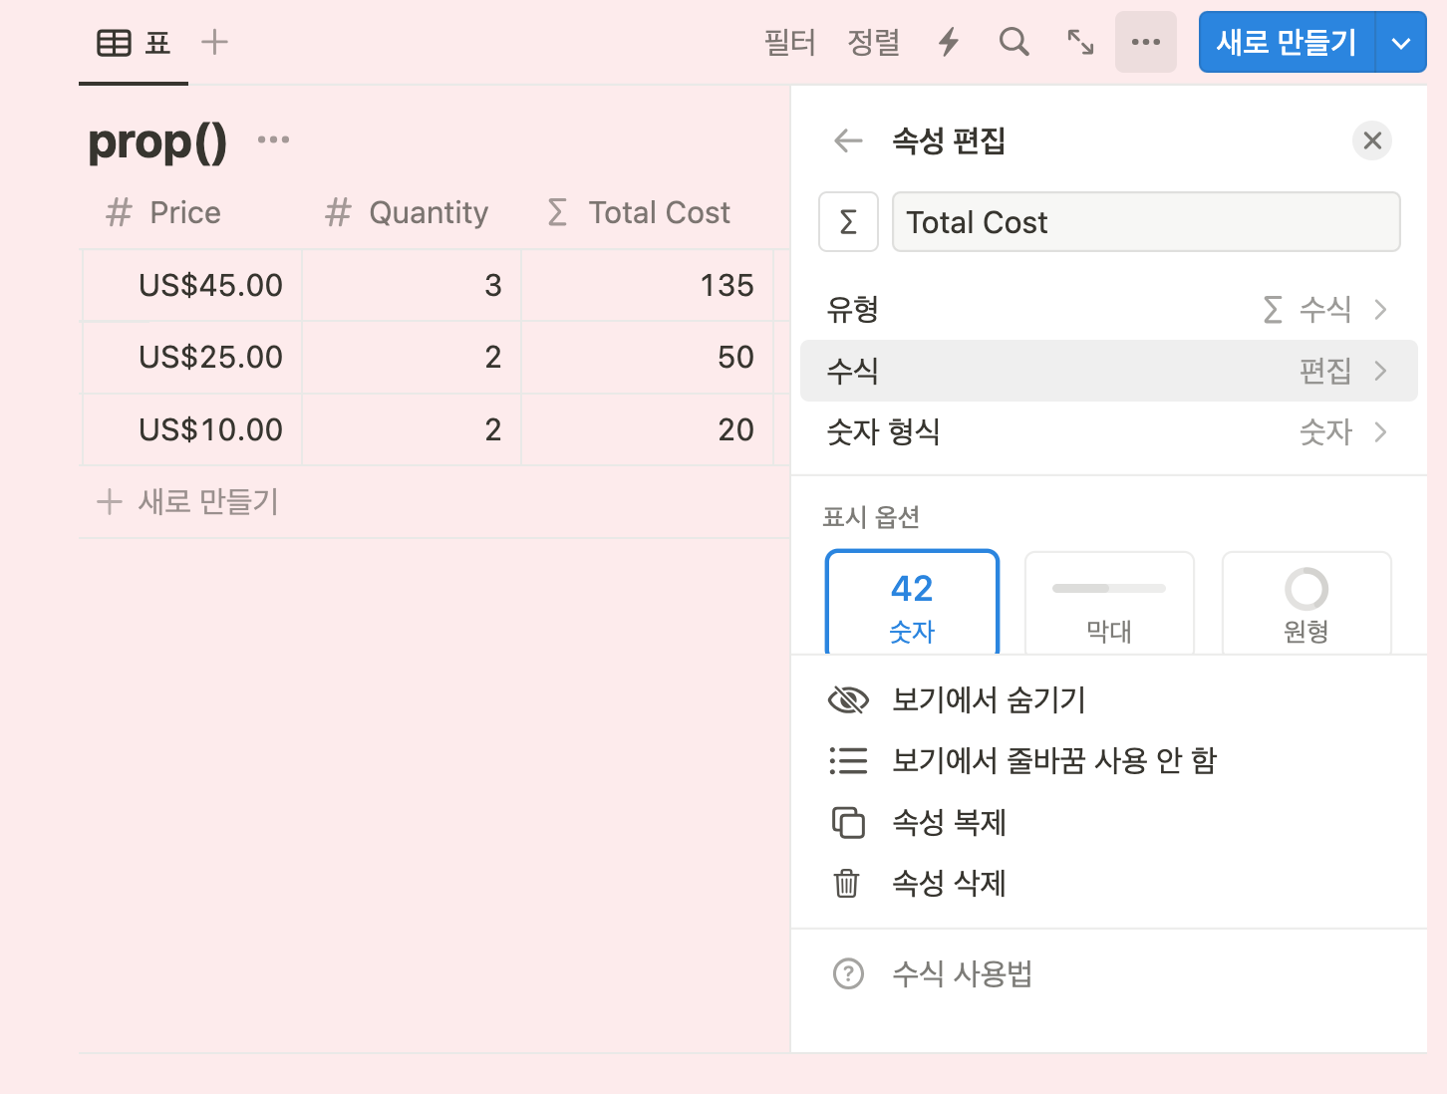
Task: Open the 숫자 형식 number format selector
Action: (1109, 431)
